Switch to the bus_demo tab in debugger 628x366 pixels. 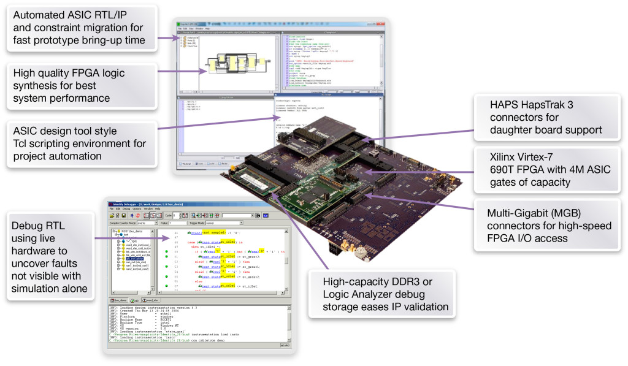119,300
